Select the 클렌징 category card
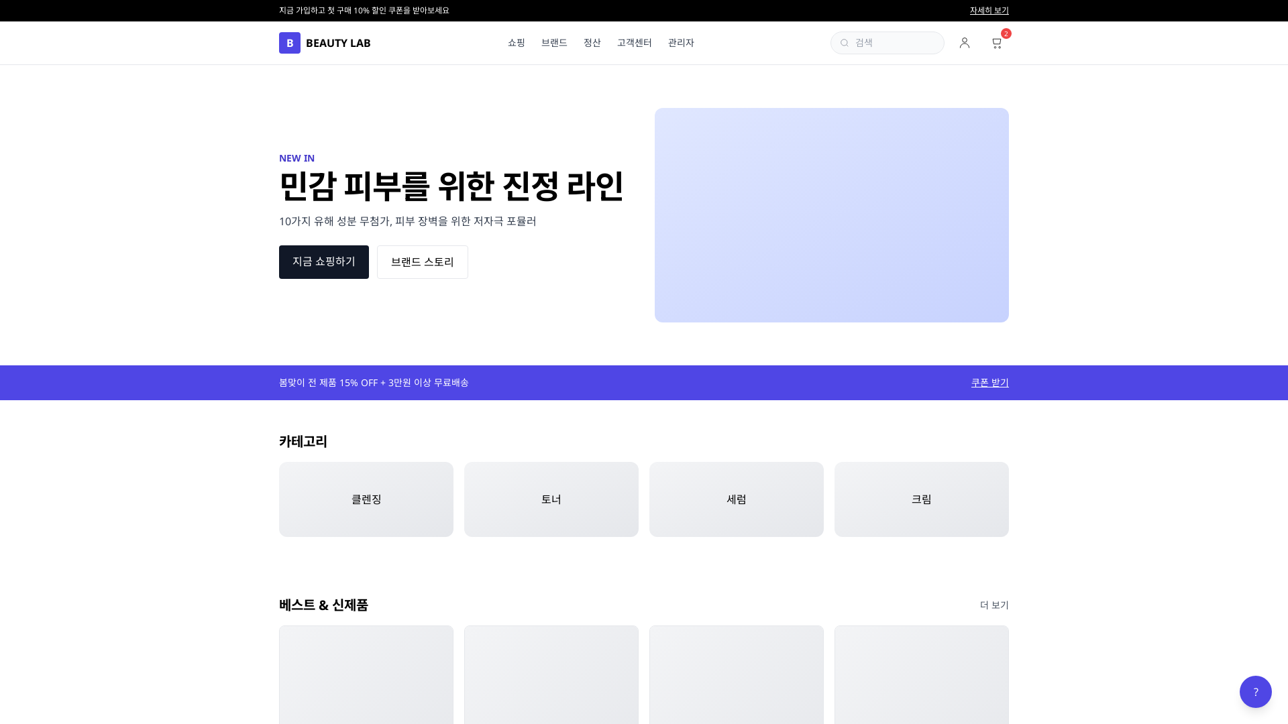This screenshot has width=1288, height=724. point(366,499)
